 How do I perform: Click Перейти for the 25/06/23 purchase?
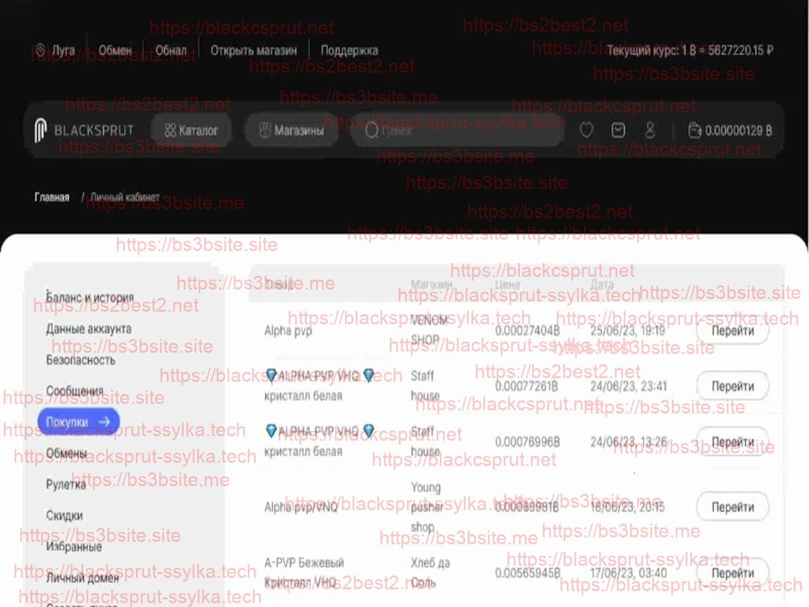733,331
